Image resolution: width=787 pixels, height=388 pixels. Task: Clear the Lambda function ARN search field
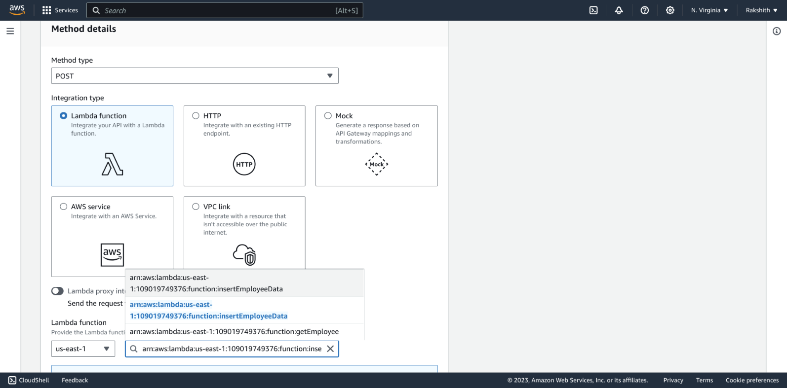[330, 349]
